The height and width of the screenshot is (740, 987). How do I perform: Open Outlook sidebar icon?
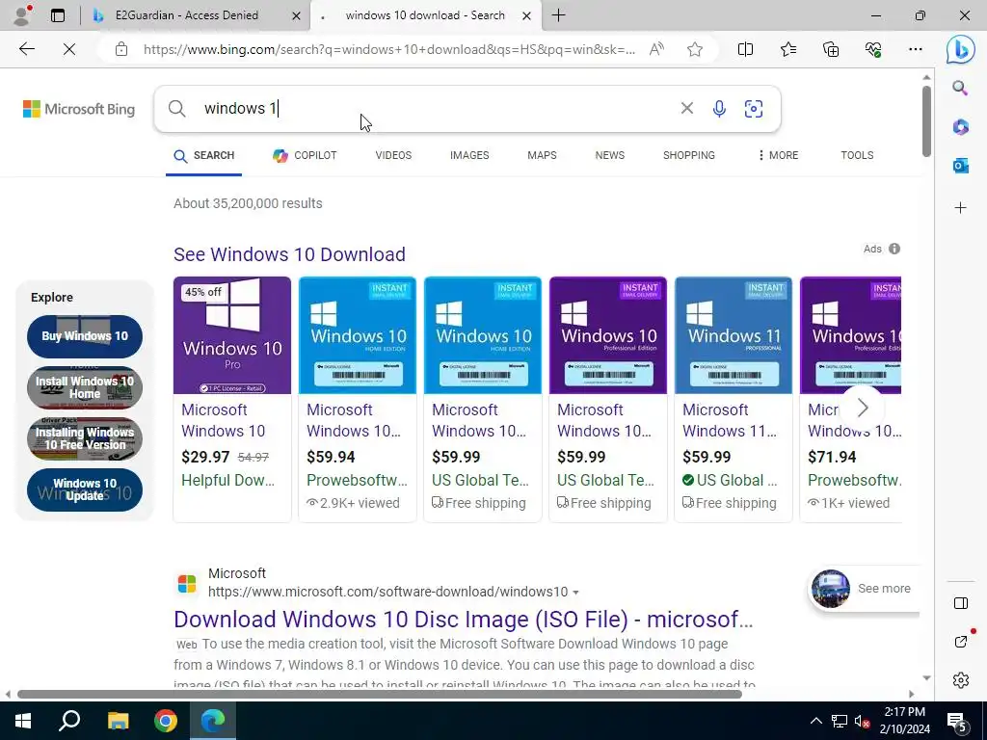(960, 166)
